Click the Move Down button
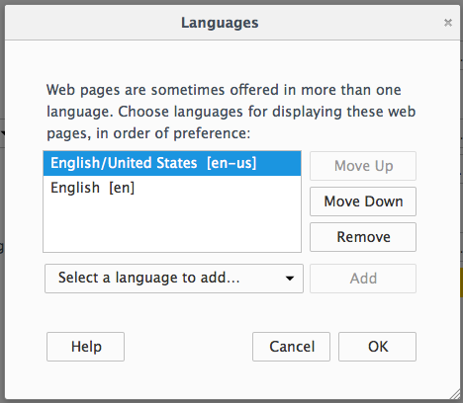 click(363, 201)
